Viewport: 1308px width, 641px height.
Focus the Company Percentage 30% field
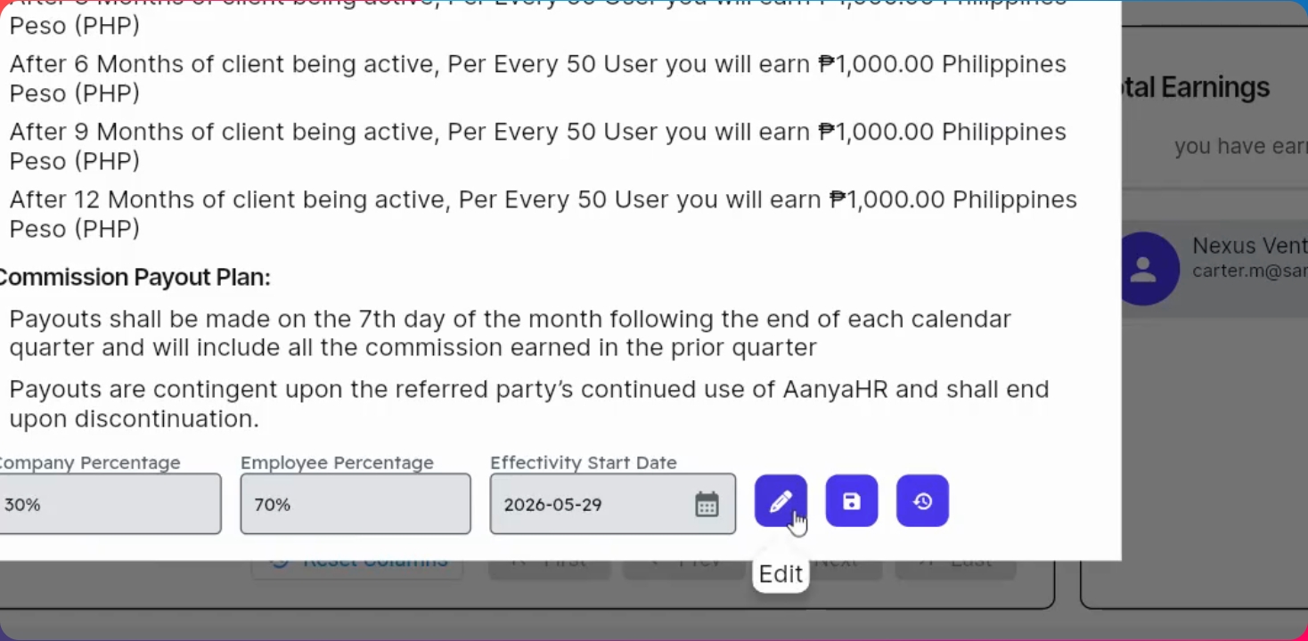tap(109, 504)
